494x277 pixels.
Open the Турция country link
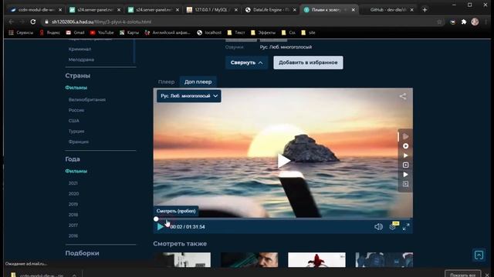click(76, 132)
